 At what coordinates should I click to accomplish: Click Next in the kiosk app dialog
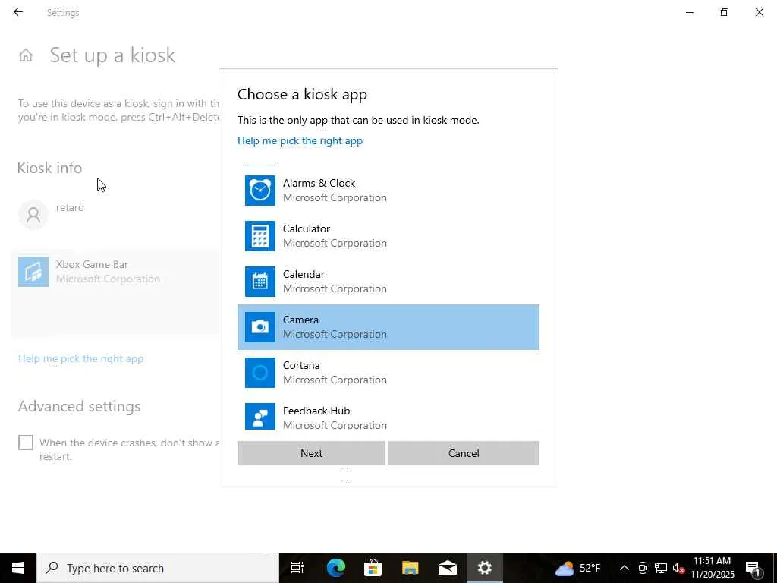pyautogui.click(x=311, y=453)
